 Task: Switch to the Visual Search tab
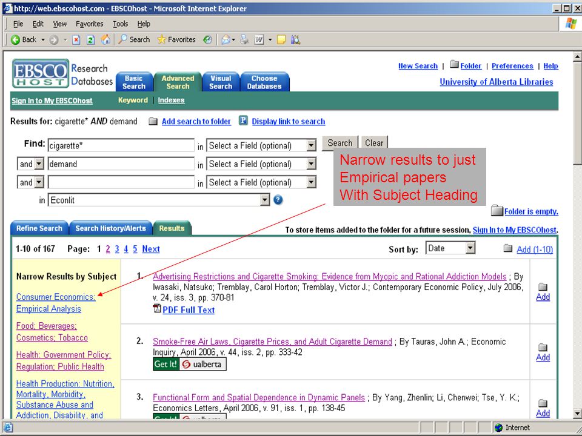point(221,82)
